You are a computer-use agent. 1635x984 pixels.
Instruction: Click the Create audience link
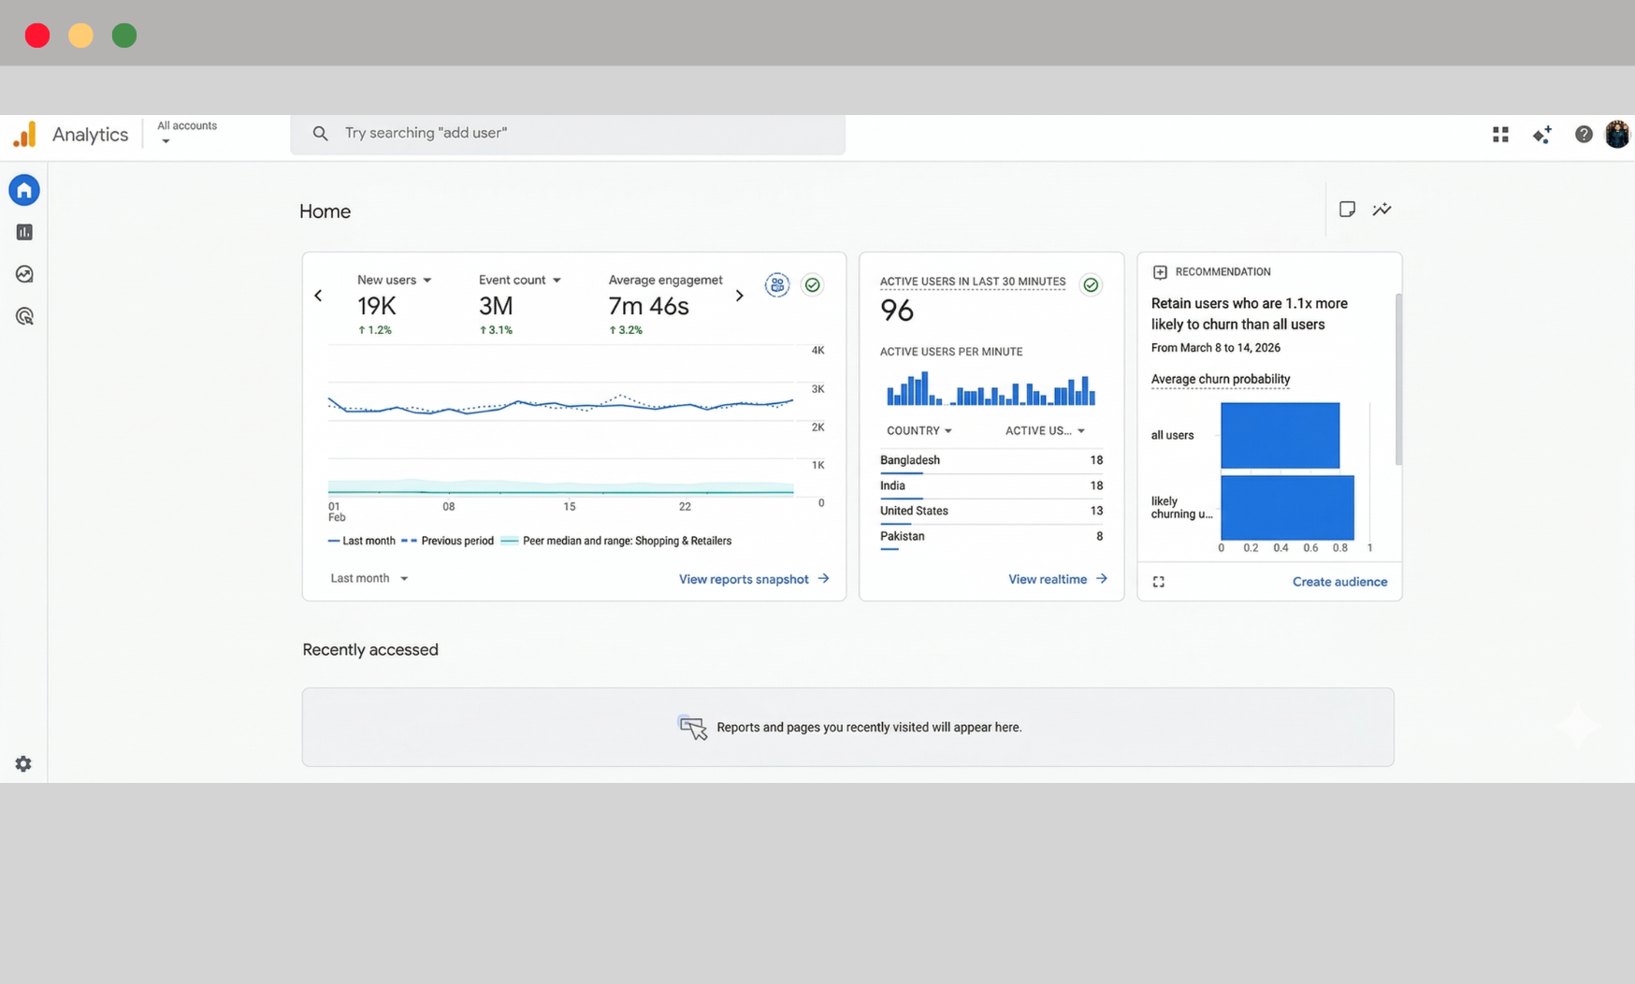1339,581
